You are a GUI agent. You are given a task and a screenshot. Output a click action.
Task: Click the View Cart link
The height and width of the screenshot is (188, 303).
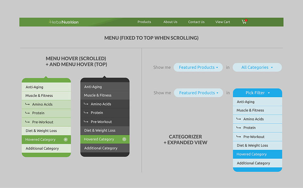pos(223,22)
